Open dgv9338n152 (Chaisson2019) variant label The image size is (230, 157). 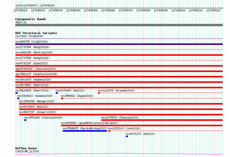click(36, 69)
